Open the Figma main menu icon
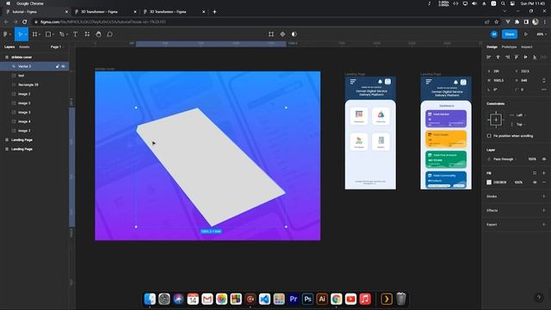Screen dimensions: 551x310 [5, 34]
